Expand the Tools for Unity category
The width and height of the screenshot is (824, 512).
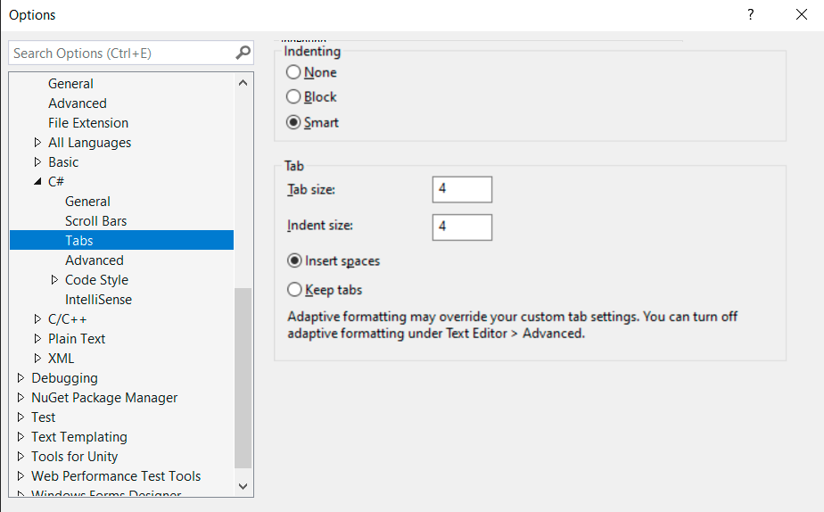point(21,457)
